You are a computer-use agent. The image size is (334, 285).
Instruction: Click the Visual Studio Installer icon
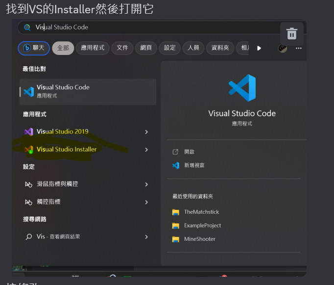point(29,150)
